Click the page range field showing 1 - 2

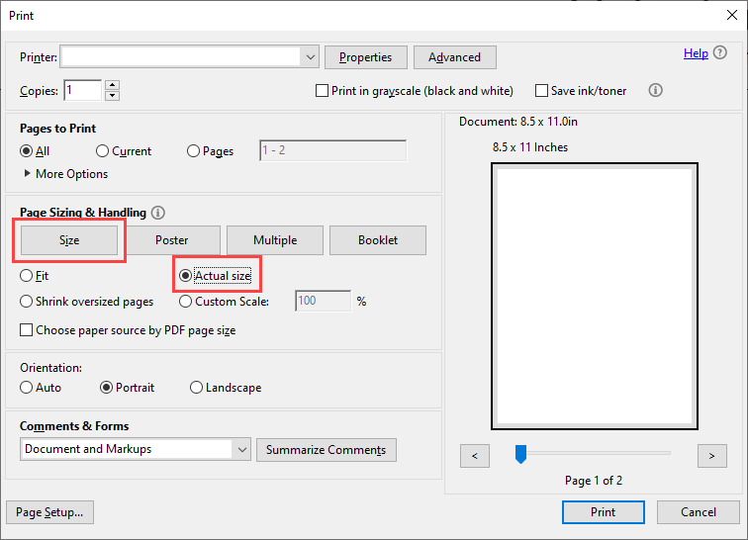[333, 150]
